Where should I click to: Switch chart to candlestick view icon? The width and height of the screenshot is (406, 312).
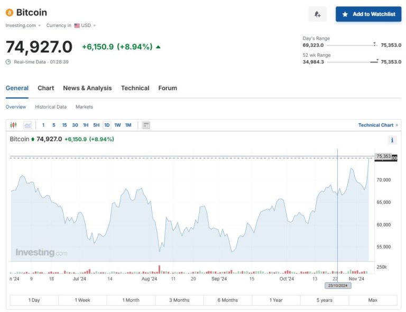tap(14, 125)
